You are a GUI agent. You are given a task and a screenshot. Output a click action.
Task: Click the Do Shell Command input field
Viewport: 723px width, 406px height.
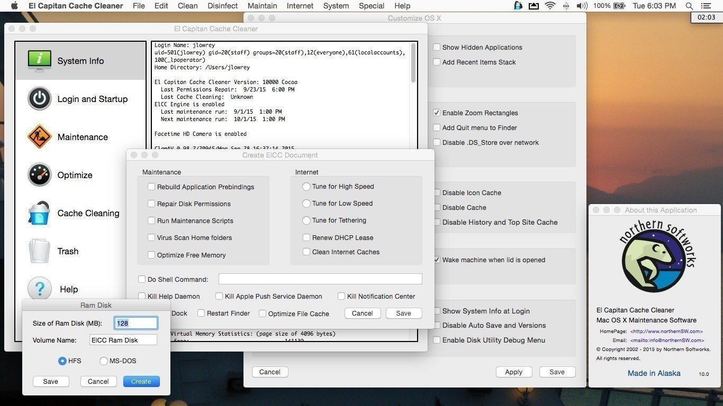click(320, 279)
